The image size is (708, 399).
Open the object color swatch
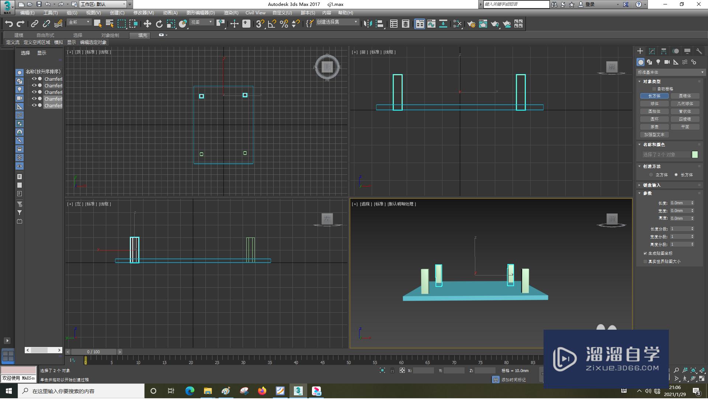click(695, 155)
